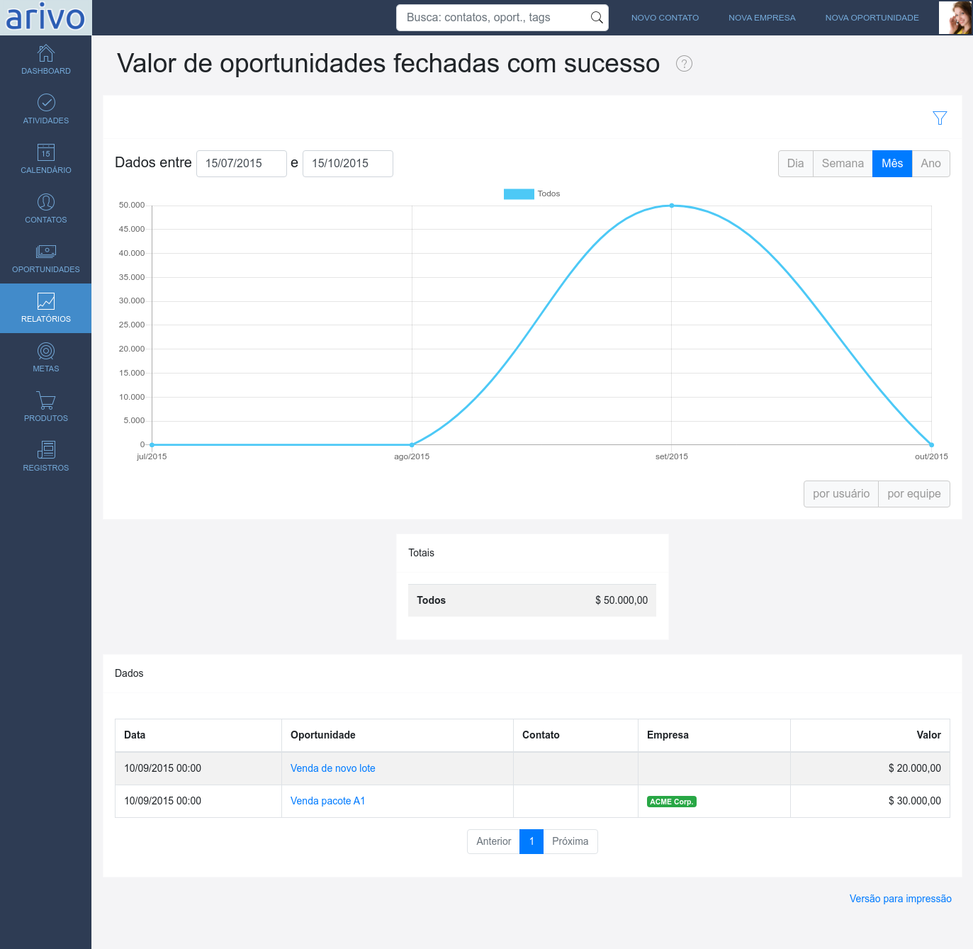Select the Metas target icon
Image resolution: width=973 pixels, height=949 pixels.
click(46, 352)
